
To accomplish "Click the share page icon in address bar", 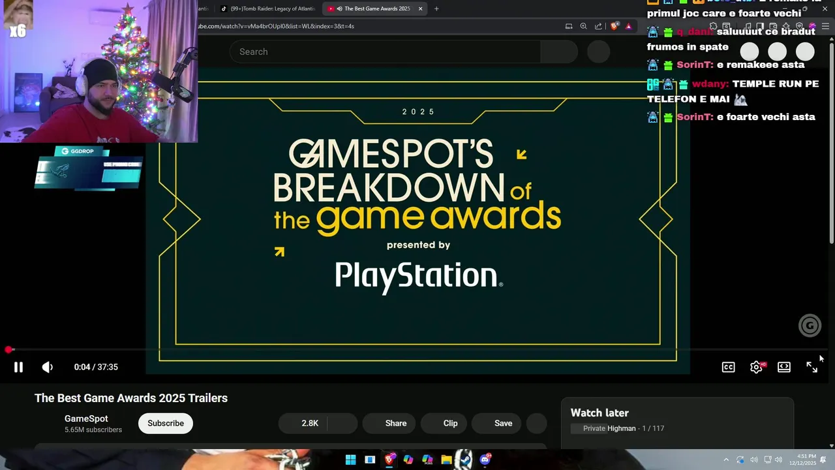I will coord(598,26).
